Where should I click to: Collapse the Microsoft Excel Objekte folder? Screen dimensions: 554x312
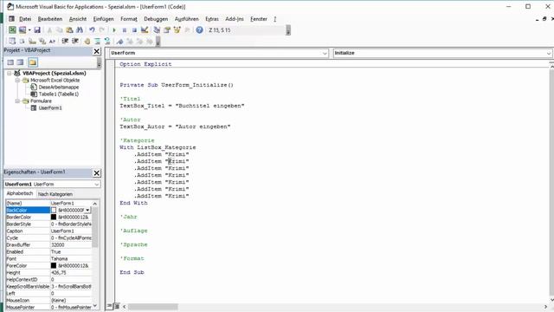click(17, 81)
